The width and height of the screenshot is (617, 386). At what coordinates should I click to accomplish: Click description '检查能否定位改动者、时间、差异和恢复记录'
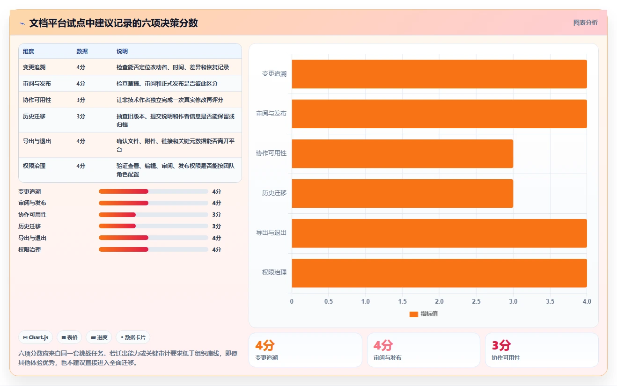point(173,67)
